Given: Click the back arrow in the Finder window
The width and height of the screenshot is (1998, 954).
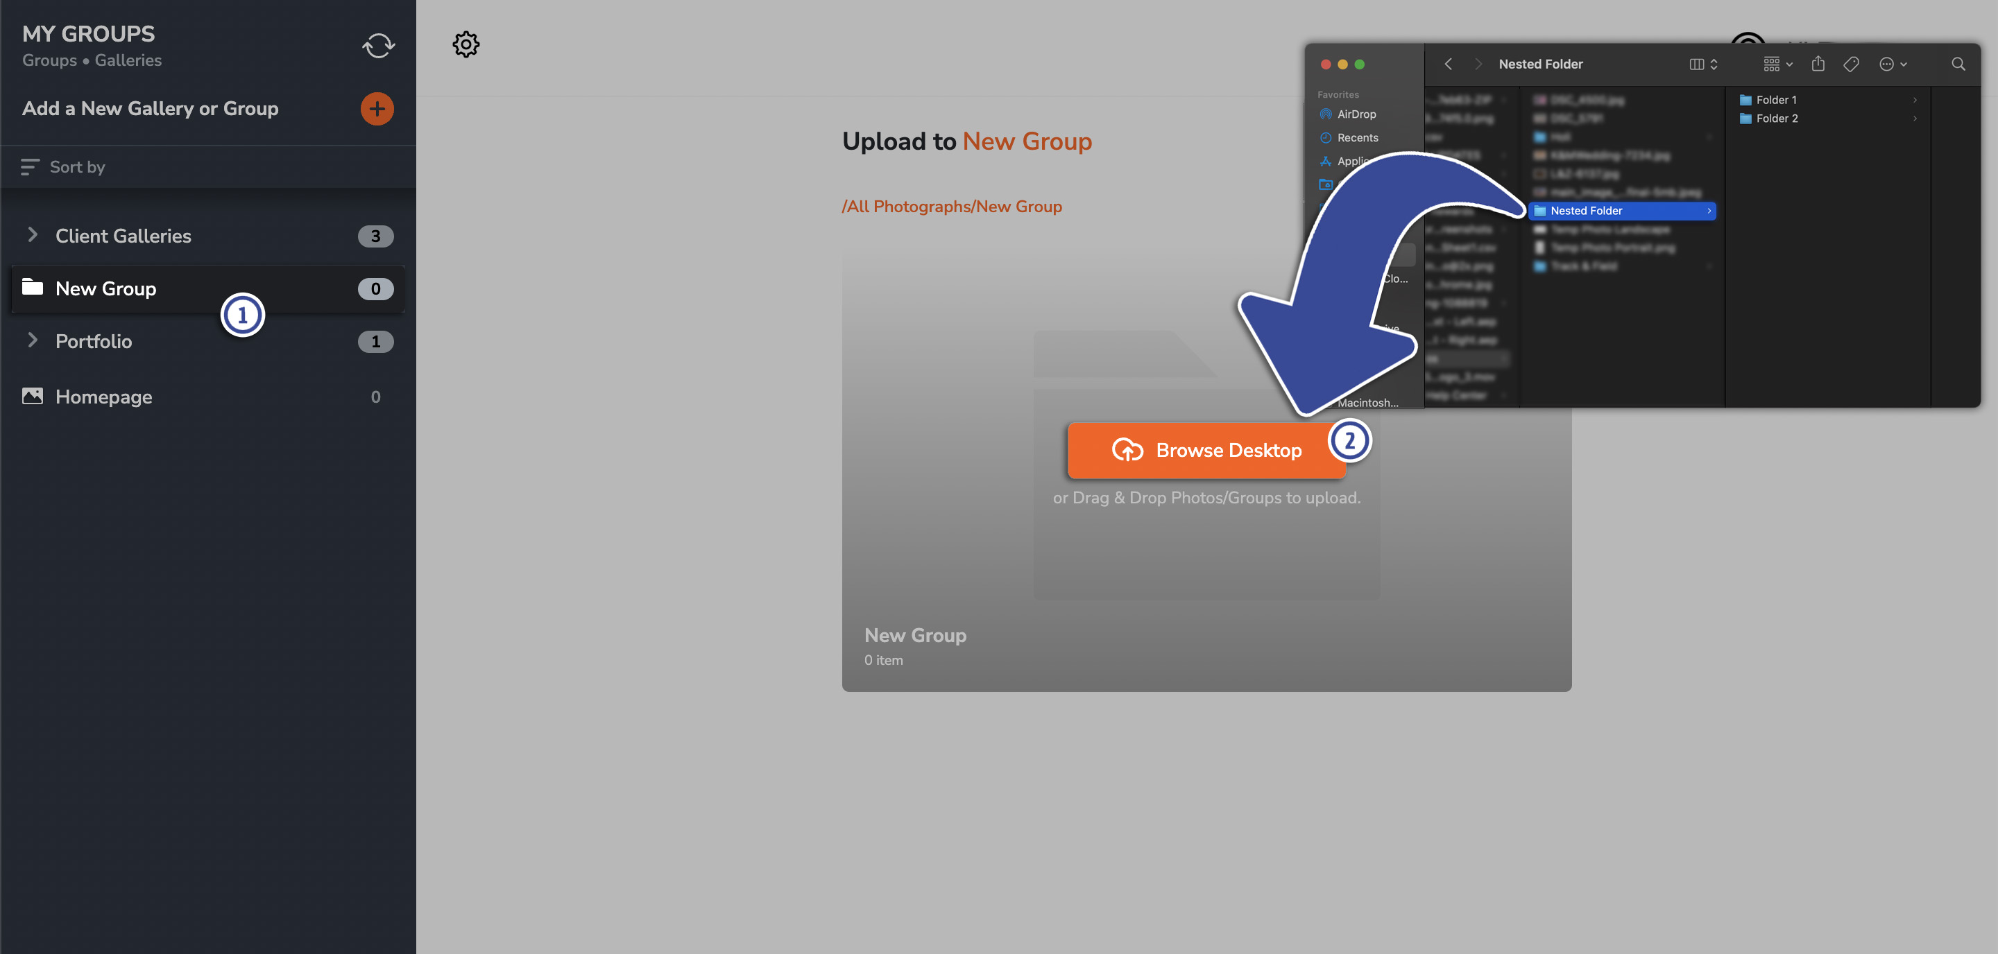Looking at the screenshot, I should 1448,64.
